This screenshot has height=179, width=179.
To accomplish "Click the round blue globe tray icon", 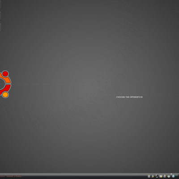I will (x=173, y=176).
